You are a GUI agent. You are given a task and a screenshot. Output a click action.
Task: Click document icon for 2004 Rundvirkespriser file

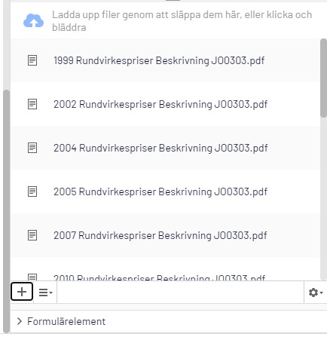32,148
